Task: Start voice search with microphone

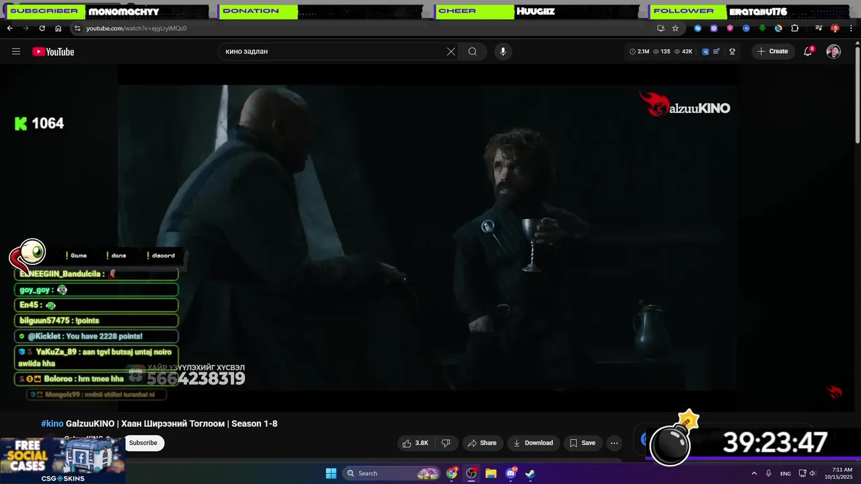Action: click(502, 52)
